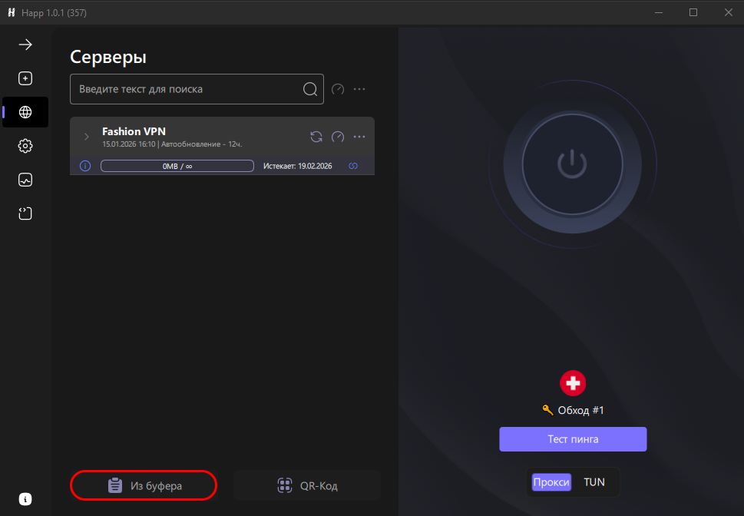Test ping for the Fashion VPN subscription
Screen dimensions: 744x516
click(x=338, y=137)
